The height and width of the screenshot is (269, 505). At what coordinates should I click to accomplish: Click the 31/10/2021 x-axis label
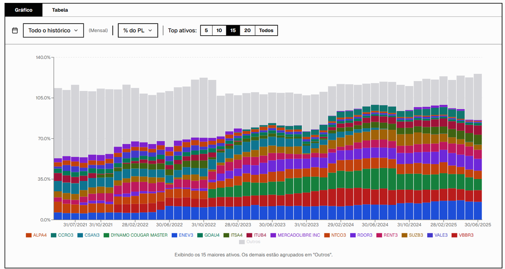click(x=101, y=225)
